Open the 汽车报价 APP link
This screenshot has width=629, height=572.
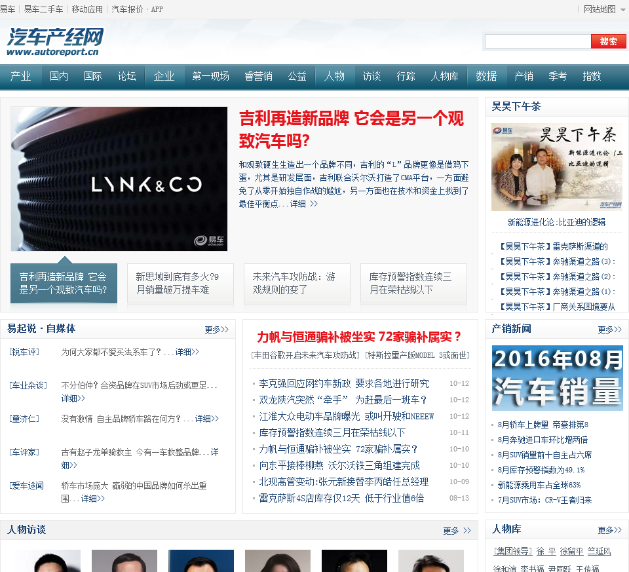(137, 9)
